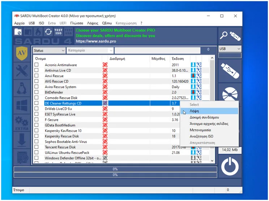
Task: Click globe web icon for Comodo Rescue Disk
Action: tap(199, 97)
